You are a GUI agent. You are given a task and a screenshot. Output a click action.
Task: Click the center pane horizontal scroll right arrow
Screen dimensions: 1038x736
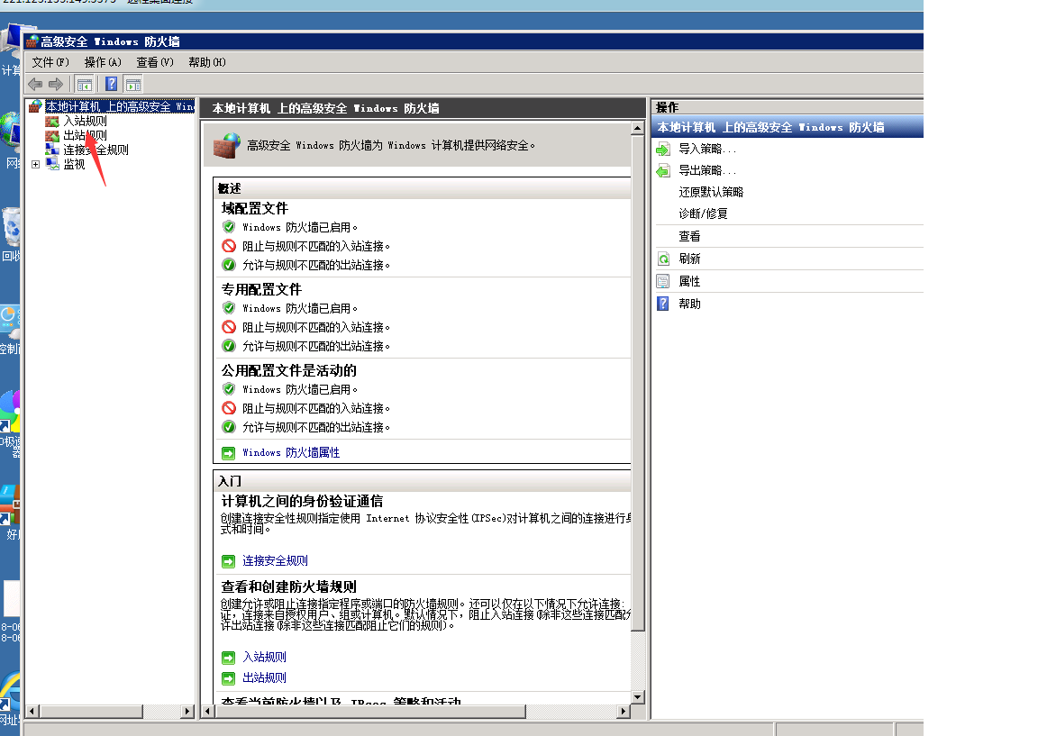click(623, 712)
